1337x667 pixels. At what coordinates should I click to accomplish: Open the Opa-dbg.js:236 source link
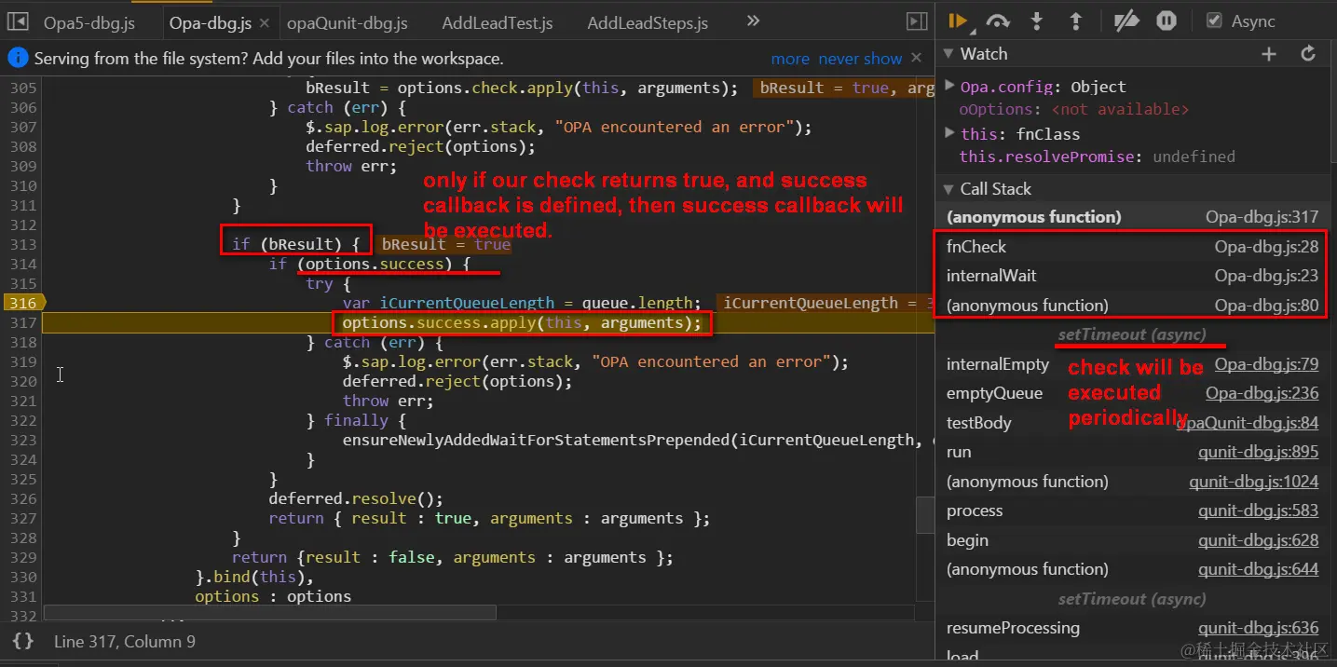[1262, 393]
